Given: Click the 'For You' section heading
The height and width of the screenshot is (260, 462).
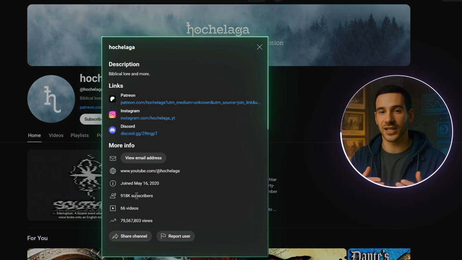Looking at the screenshot, I should tap(38, 238).
